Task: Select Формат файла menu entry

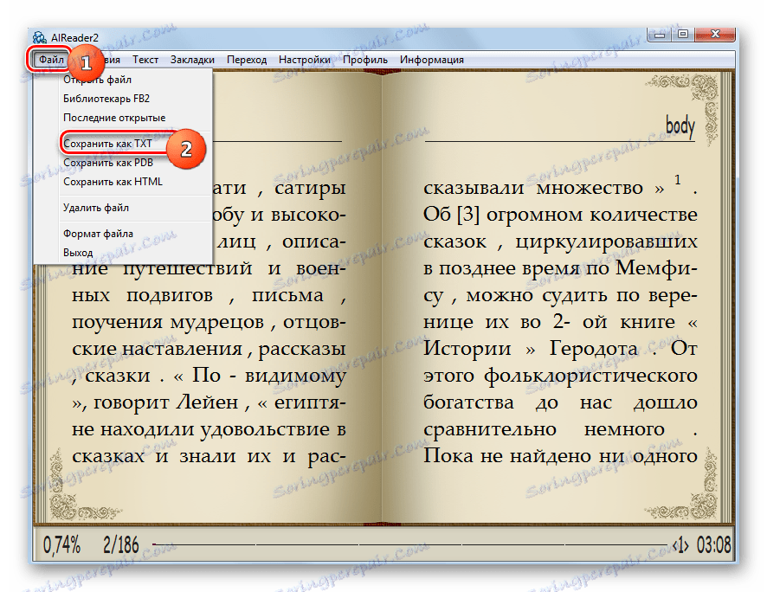Action: click(123, 234)
